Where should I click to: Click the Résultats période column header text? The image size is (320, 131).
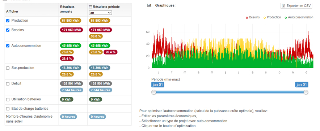pos(106,7)
